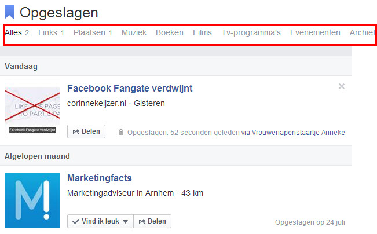Screen dimensions: 377x234
Task: Go to the Evenementen tab
Action: coord(315,32)
